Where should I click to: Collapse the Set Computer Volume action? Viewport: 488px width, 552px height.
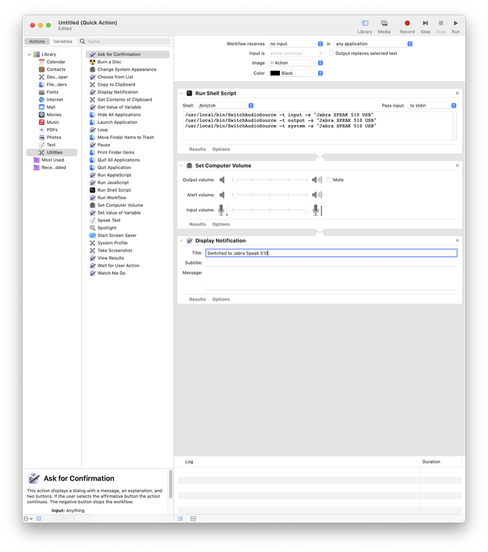click(x=182, y=166)
